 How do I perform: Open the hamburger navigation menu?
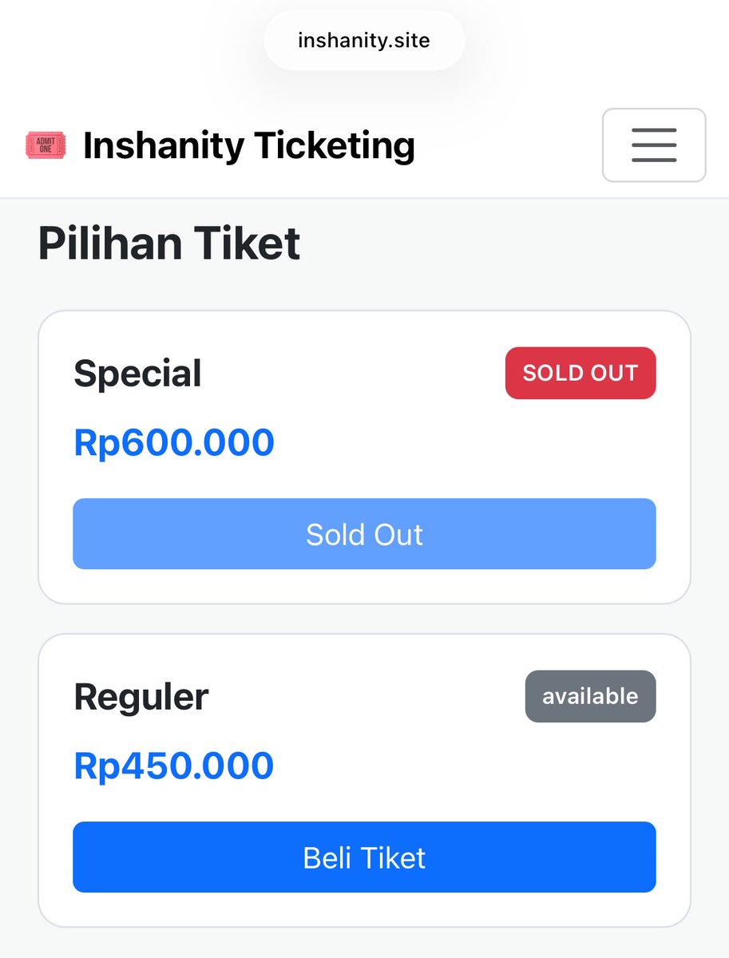tap(653, 145)
